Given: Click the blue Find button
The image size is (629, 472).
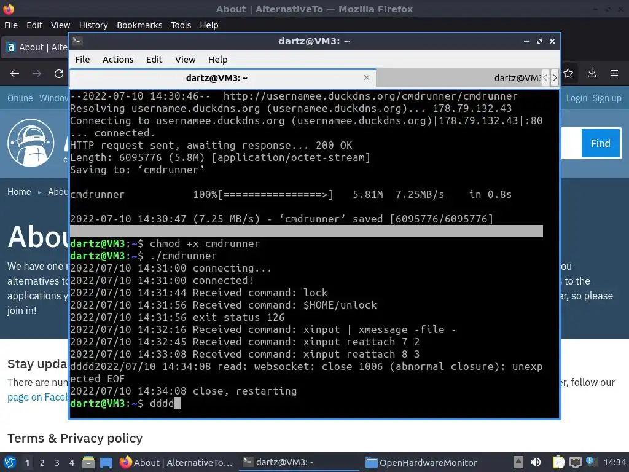Looking at the screenshot, I should coord(601,143).
